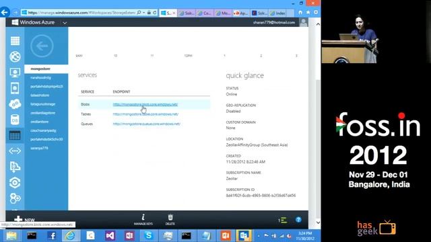Viewport: 431px width, 242px height.
Task: Open Networks arrows icon in sidebar
Action: [x=15, y=151]
